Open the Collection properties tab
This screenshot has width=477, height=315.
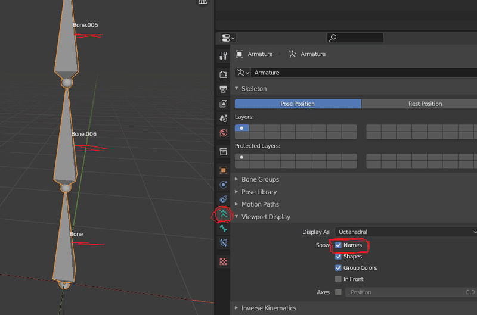223,152
